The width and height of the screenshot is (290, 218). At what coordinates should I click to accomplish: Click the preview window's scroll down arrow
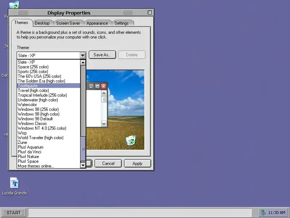click(104, 124)
